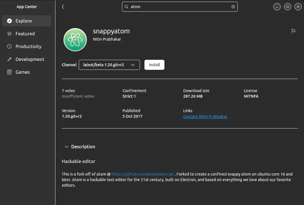Image resolution: width=304 pixels, height=205 pixels.
Task: Click the magnifier icon in the search bar
Action: tap(126, 7)
